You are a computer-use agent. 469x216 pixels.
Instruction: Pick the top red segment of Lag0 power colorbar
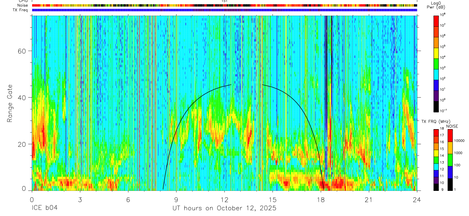click(x=436, y=21)
